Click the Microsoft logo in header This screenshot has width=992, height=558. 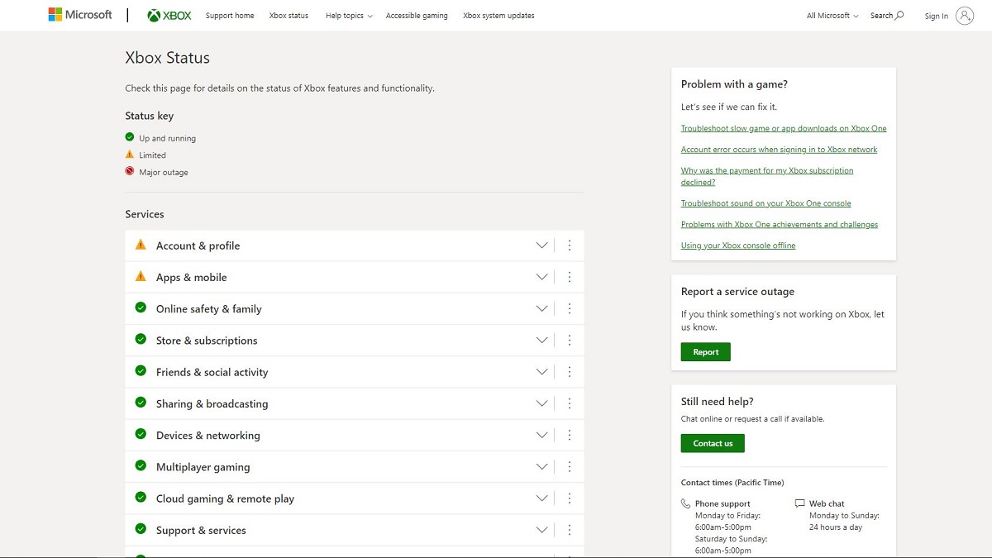pos(80,15)
